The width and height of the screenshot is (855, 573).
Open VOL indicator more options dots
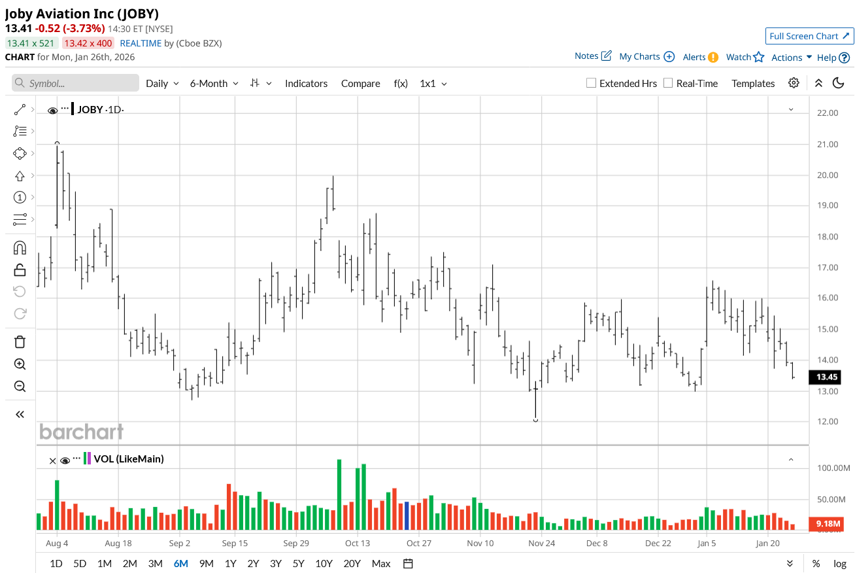tap(76, 458)
